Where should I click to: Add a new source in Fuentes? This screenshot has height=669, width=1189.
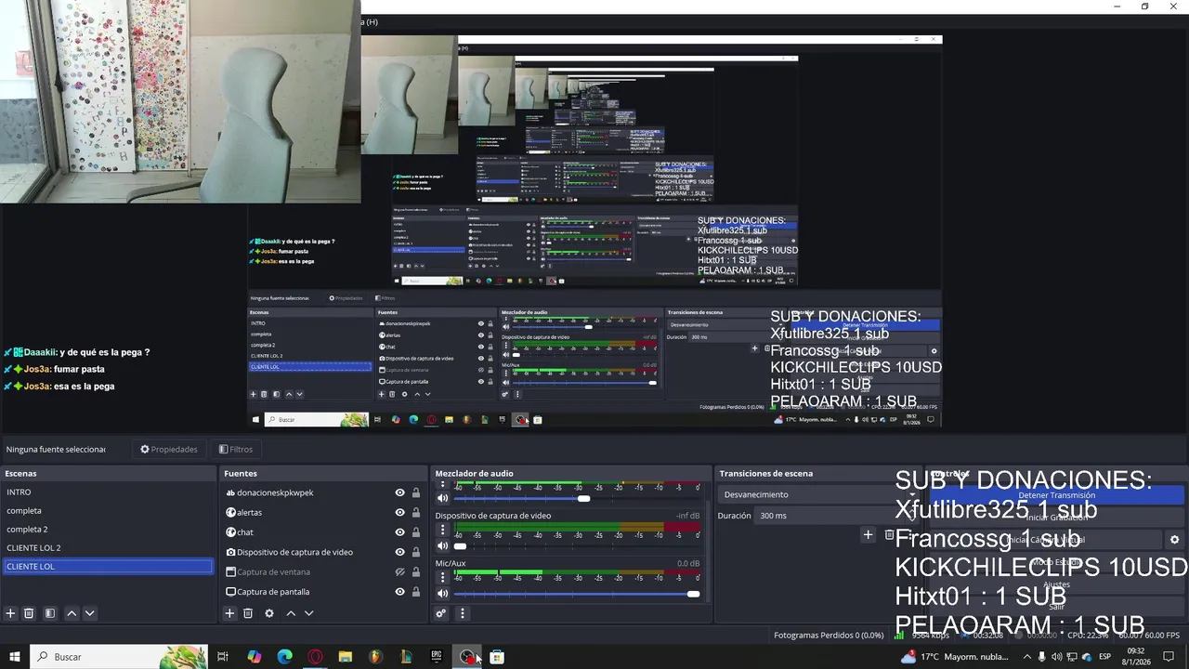tap(229, 613)
